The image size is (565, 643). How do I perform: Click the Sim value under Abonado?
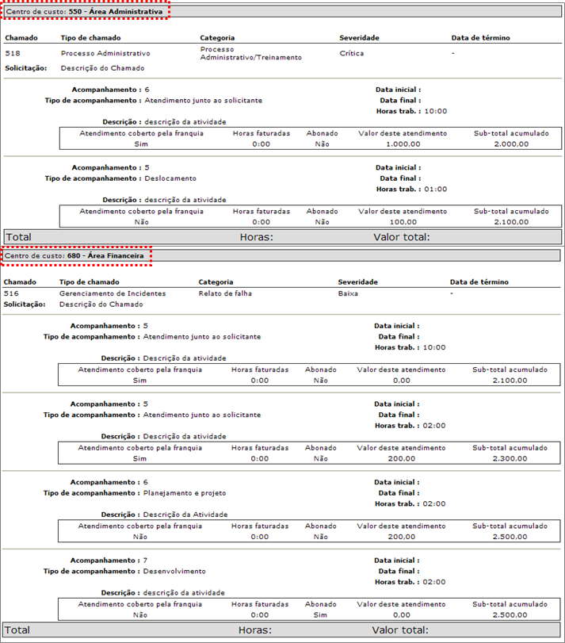coord(320,614)
